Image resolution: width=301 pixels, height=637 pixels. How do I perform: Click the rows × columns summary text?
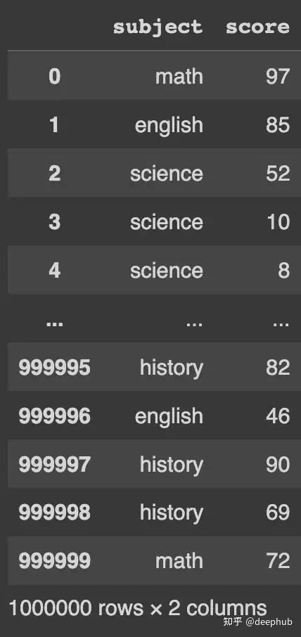point(138,608)
